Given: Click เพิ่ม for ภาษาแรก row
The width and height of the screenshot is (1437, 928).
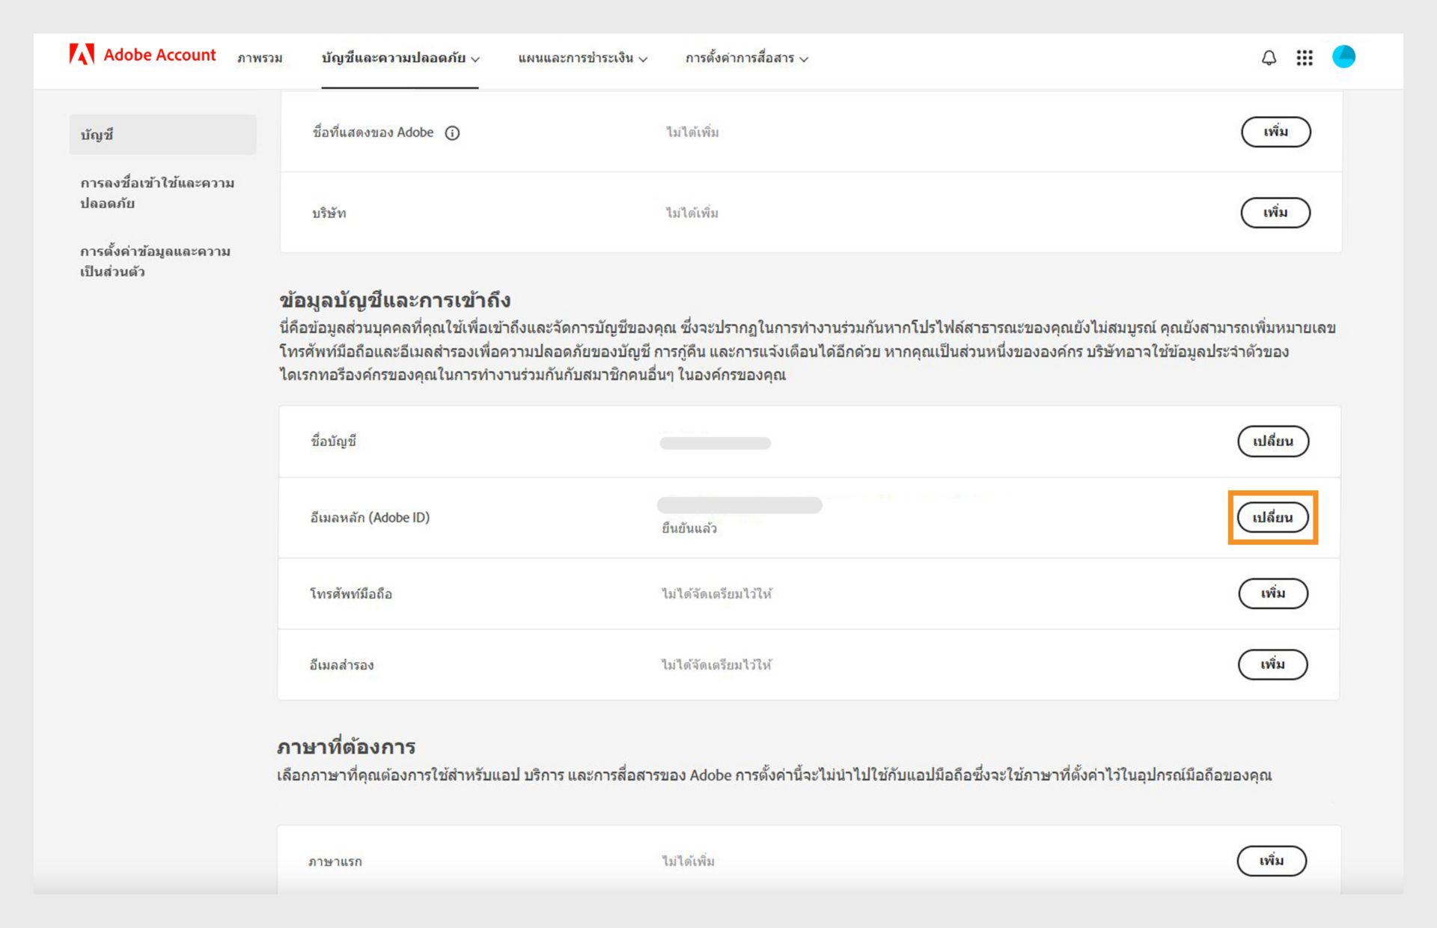Looking at the screenshot, I should 1271,861.
